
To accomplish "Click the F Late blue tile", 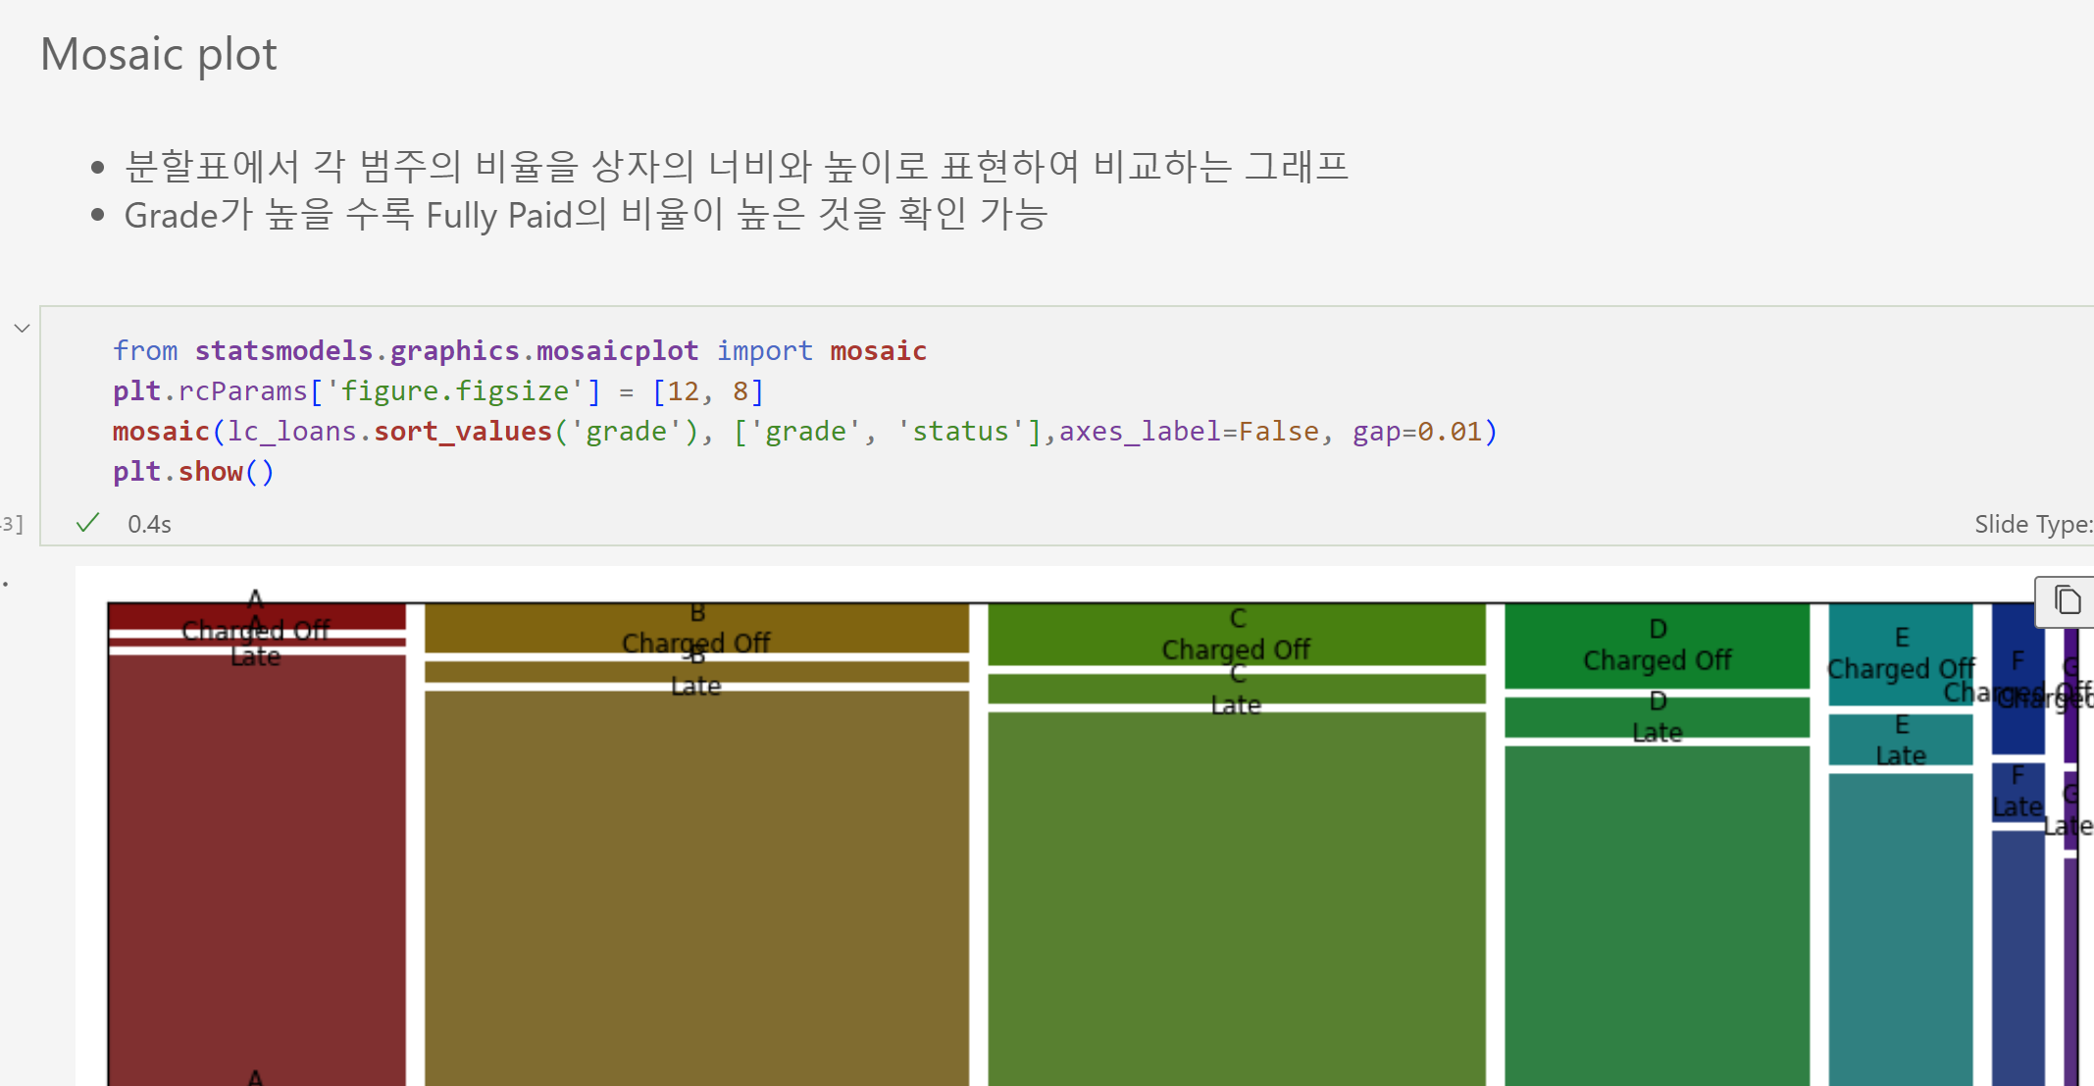I will pos(2017,793).
